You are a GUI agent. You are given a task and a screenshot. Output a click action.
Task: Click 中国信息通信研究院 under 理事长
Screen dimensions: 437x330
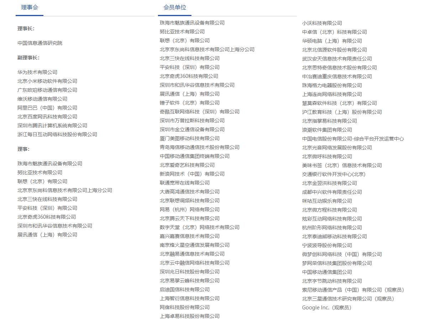(x=40, y=43)
